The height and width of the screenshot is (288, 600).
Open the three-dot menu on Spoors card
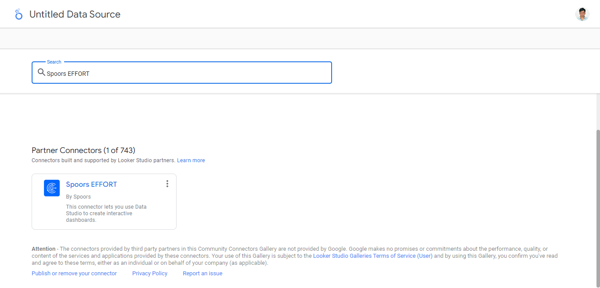(167, 184)
